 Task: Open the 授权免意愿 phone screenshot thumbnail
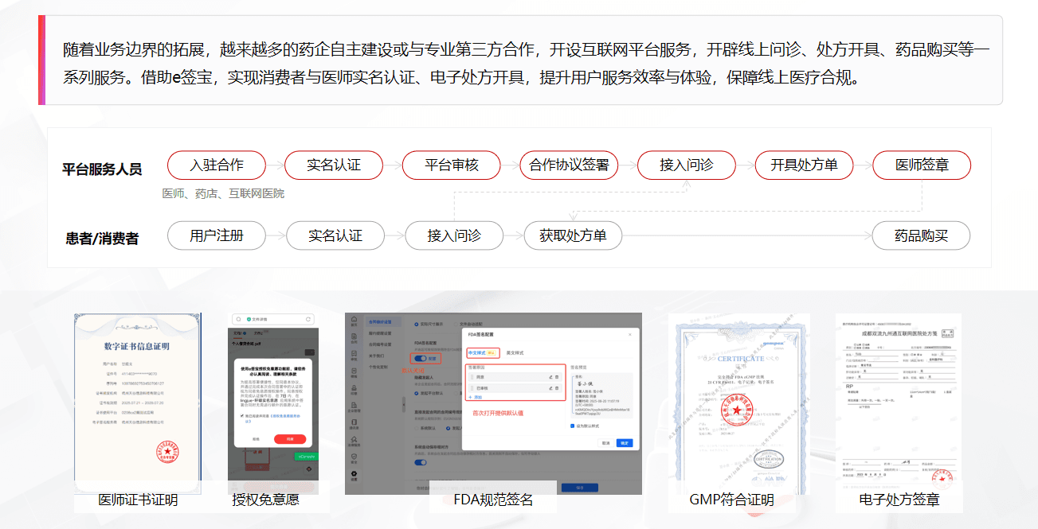273,403
